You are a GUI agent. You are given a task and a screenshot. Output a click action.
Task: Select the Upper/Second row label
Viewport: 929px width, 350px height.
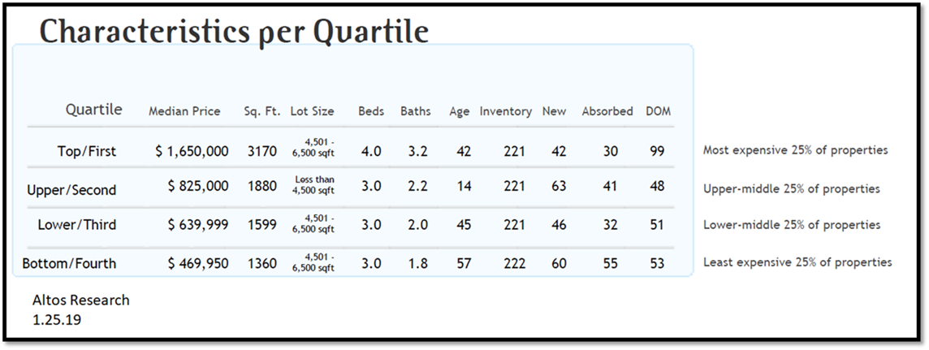point(71,189)
